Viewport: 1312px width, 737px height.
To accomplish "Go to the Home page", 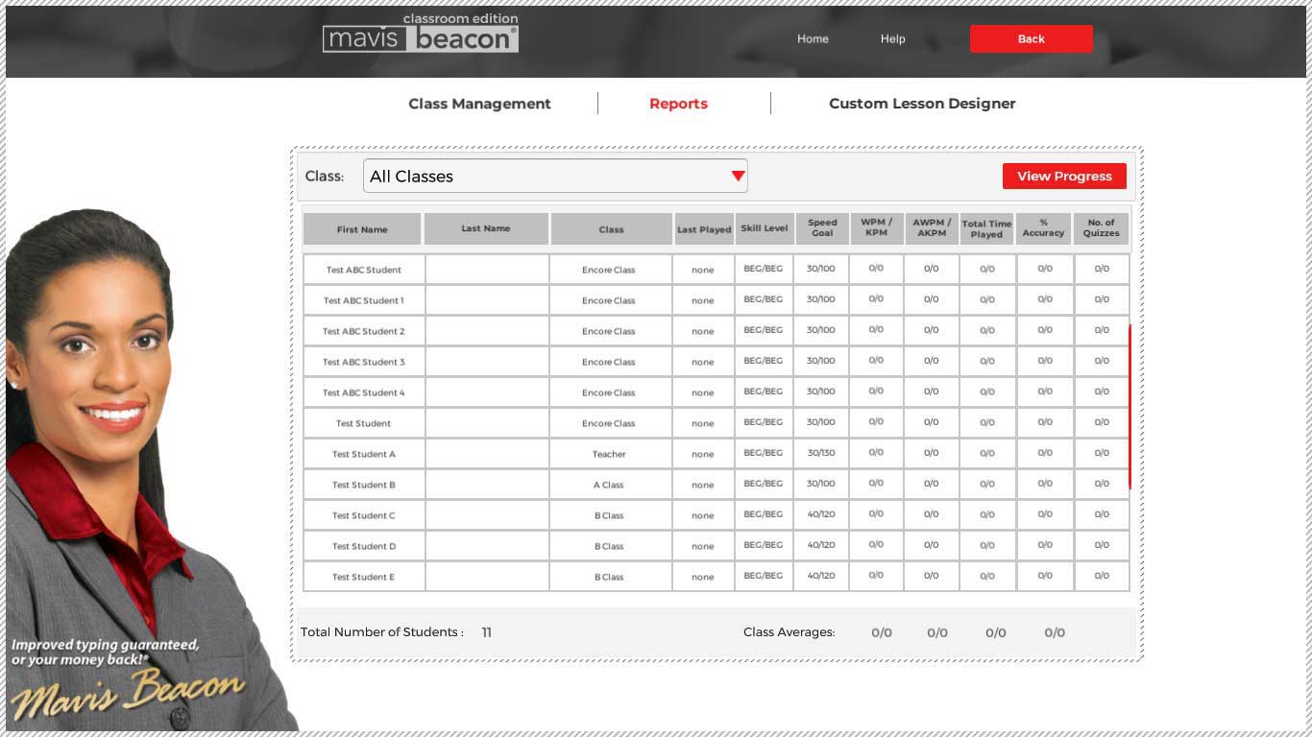I will pos(813,38).
